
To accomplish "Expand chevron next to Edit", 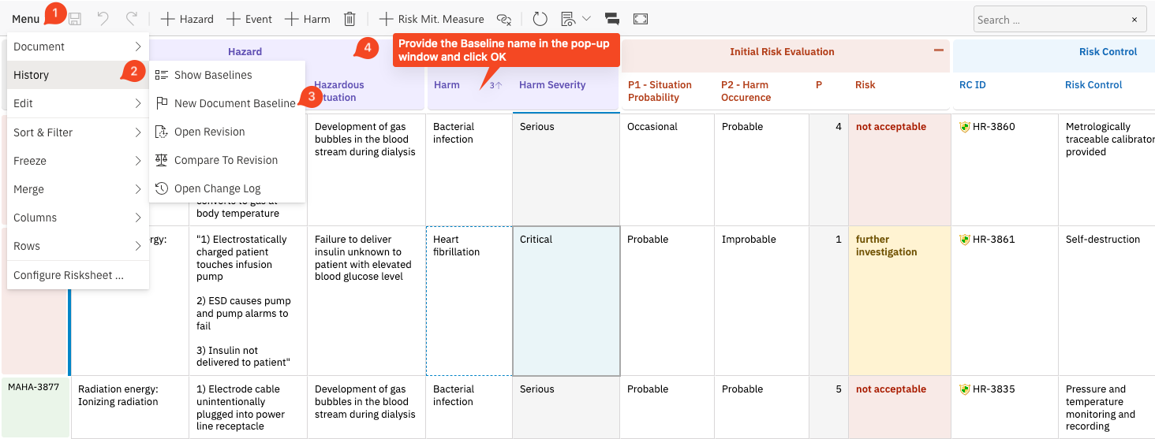I will pos(137,103).
